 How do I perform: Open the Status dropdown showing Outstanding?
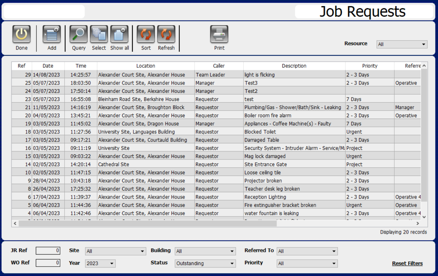point(205,263)
